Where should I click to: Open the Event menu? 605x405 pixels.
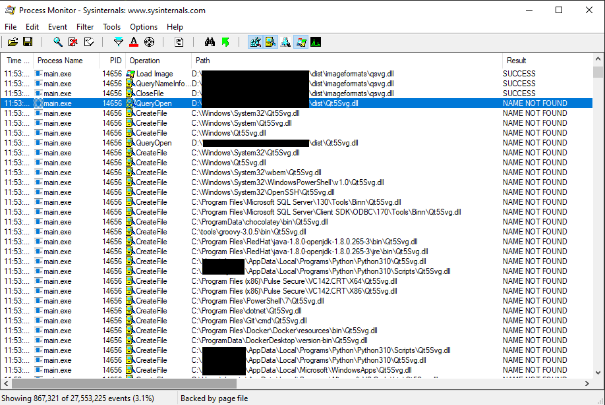point(57,27)
